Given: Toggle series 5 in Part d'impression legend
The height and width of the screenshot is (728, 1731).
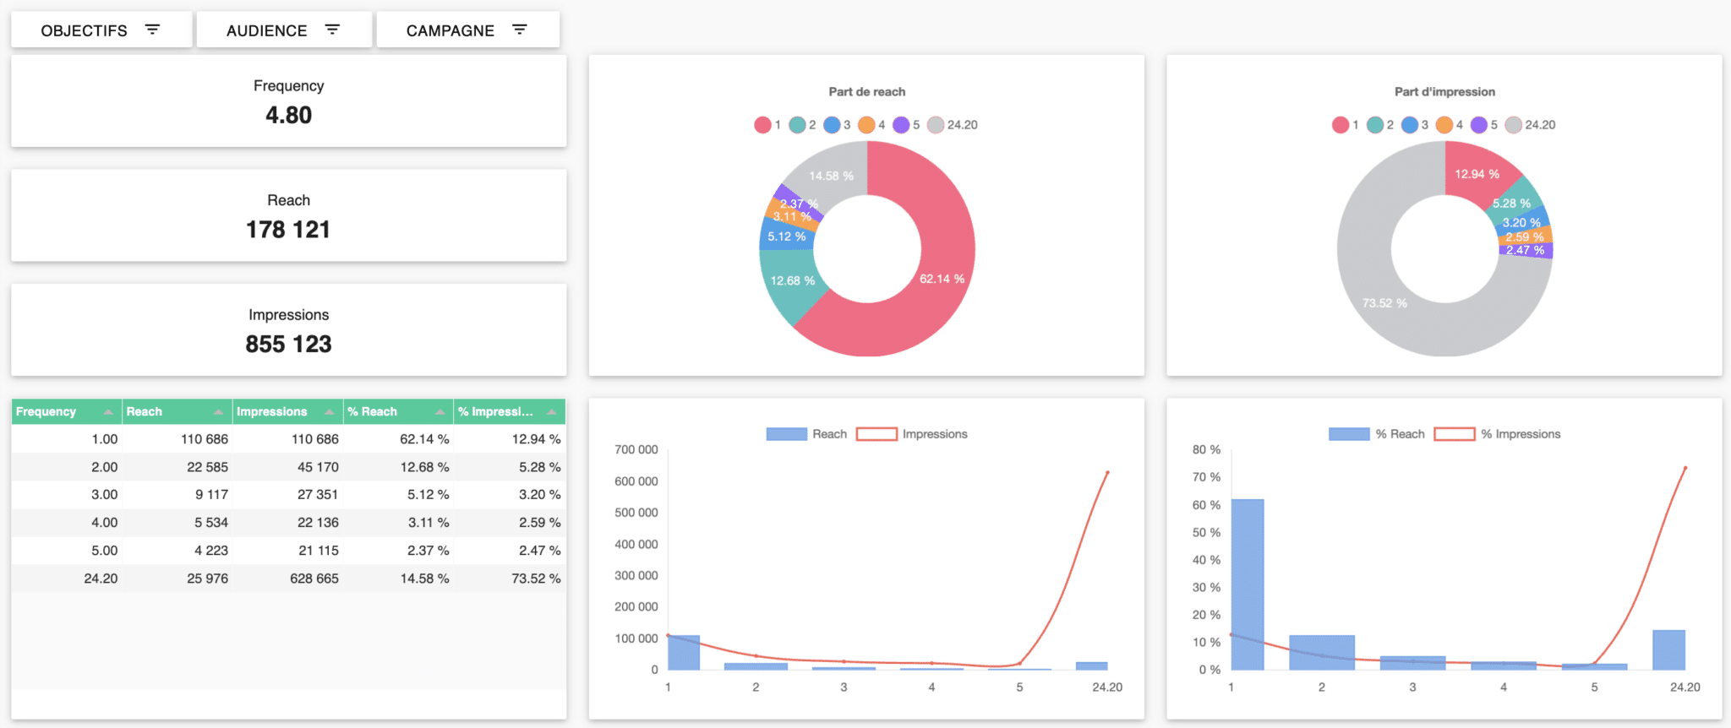Looking at the screenshot, I should pos(1484,125).
